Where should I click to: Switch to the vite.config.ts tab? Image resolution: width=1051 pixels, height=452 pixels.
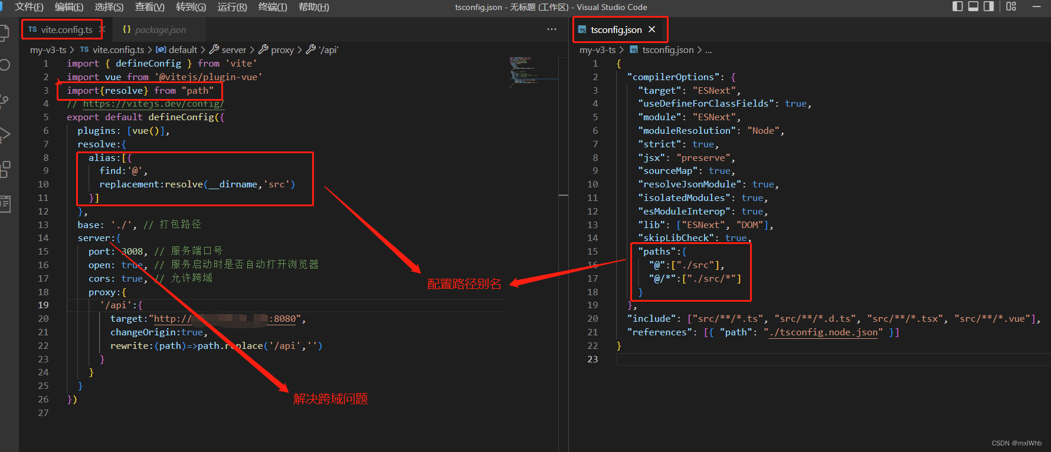pyautogui.click(x=66, y=29)
